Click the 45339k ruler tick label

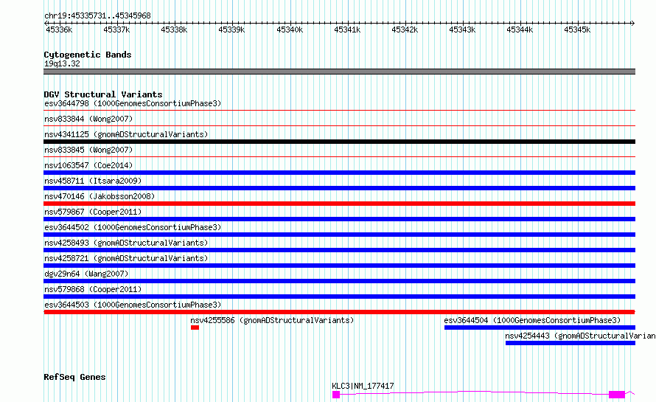coord(231,30)
